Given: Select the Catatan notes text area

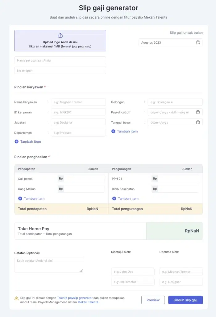Looking at the screenshot, I should click(49, 265).
